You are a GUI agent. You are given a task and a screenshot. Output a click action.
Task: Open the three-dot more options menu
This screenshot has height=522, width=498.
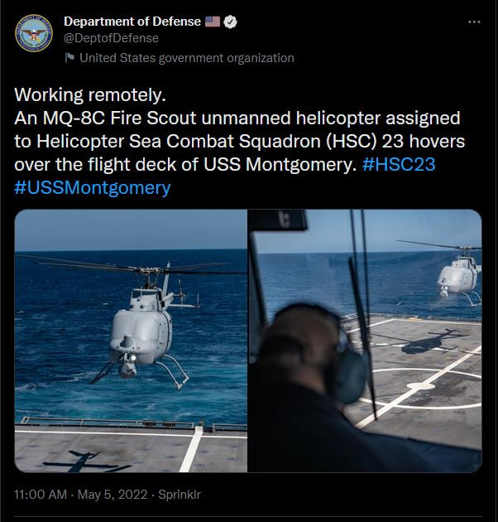[474, 22]
